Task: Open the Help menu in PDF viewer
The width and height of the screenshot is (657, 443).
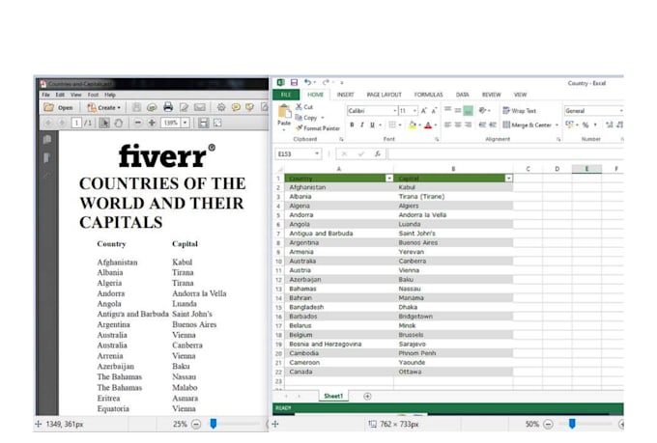Action: [110, 95]
